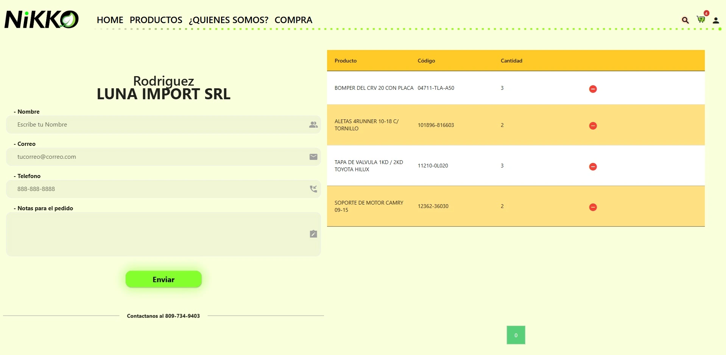726x355 pixels.
Task: Focus the Nombre input field
Action: pos(164,125)
